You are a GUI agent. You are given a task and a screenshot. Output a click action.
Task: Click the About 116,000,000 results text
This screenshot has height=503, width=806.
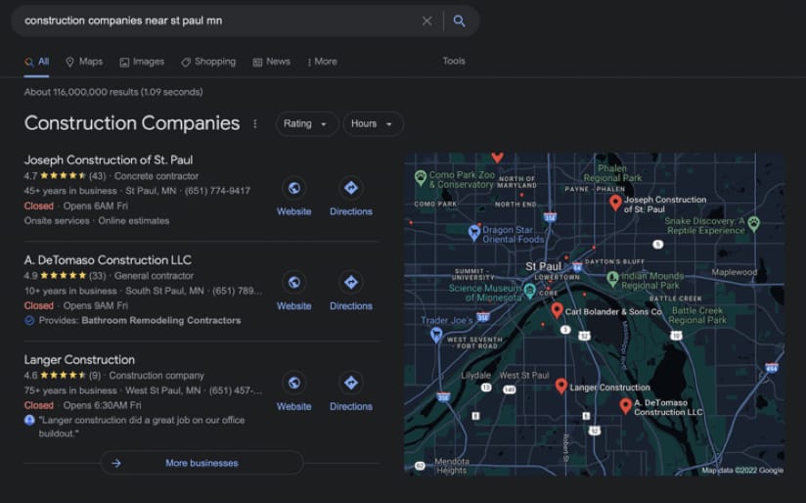(113, 92)
